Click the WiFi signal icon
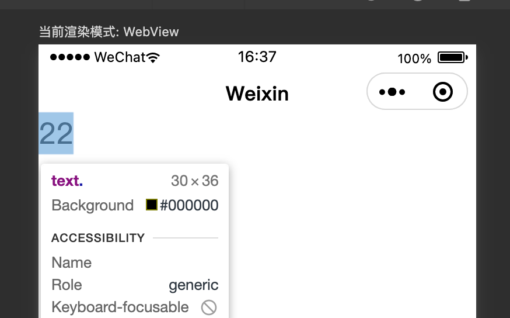 153,57
